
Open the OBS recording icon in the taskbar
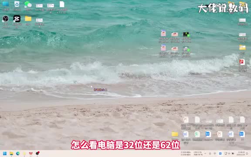coord(37,154)
